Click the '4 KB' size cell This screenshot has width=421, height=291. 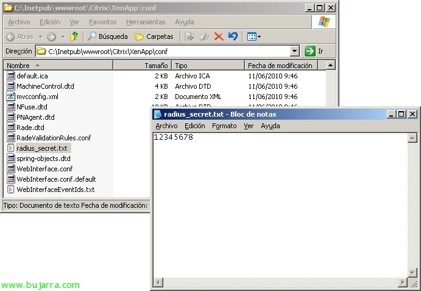(x=161, y=86)
